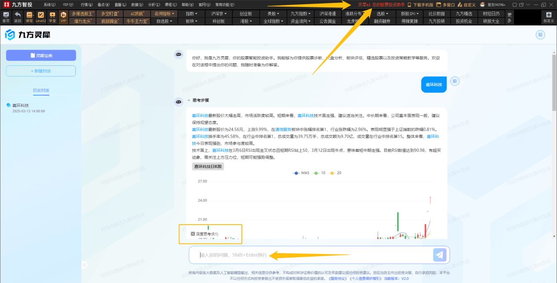Open the VIP(V) menu
Image resolution: width=557 pixels, height=283 pixels.
(x=68, y=4)
